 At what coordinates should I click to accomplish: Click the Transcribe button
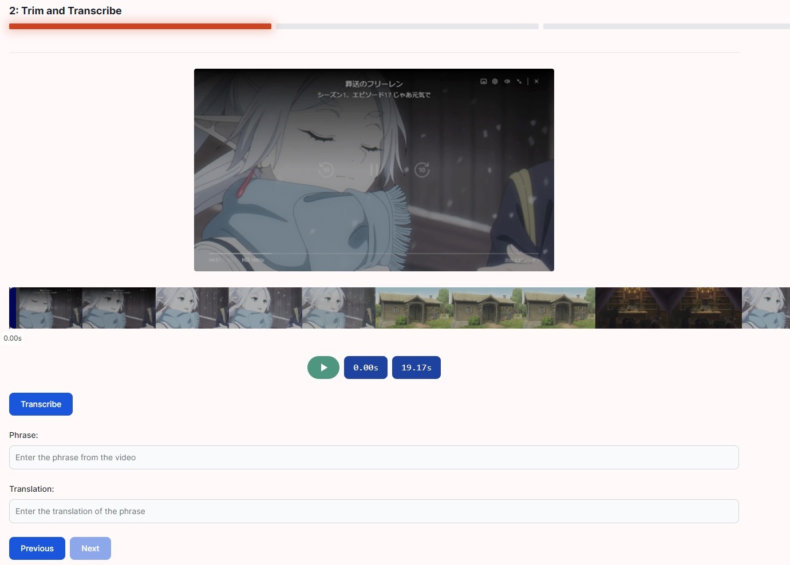[x=41, y=404]
